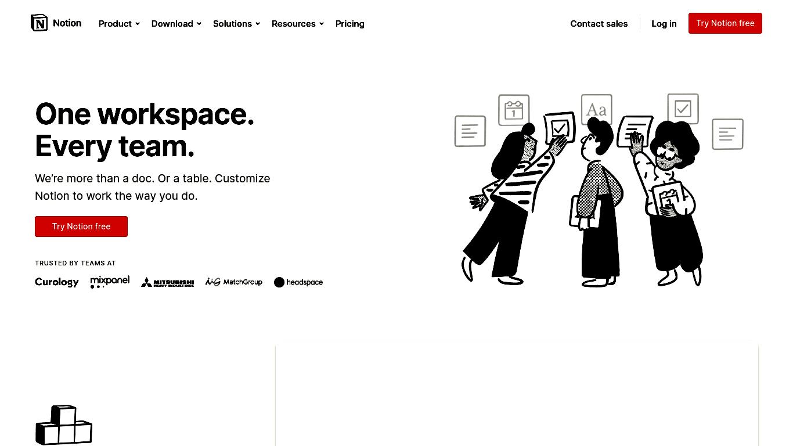
Task: Open the Download dropdown
Action: tap(176, 24)
